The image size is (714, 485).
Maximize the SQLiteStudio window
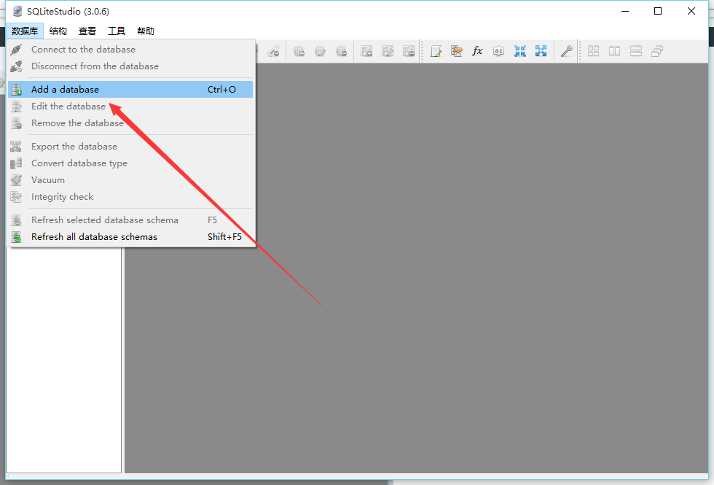(x=658, y=11)
